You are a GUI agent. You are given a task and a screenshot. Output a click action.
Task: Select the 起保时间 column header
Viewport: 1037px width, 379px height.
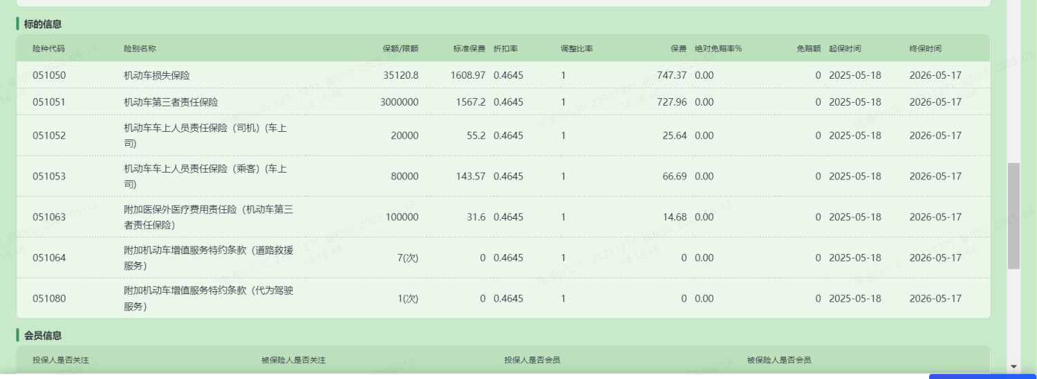tap(845, 49)
